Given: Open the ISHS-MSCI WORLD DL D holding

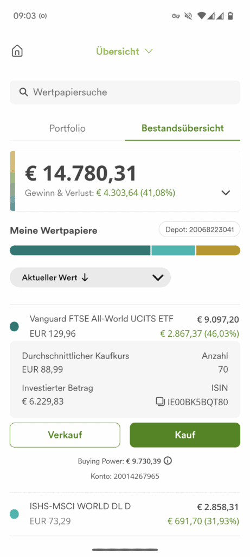Looking at the screenshot, I should 125,514.
